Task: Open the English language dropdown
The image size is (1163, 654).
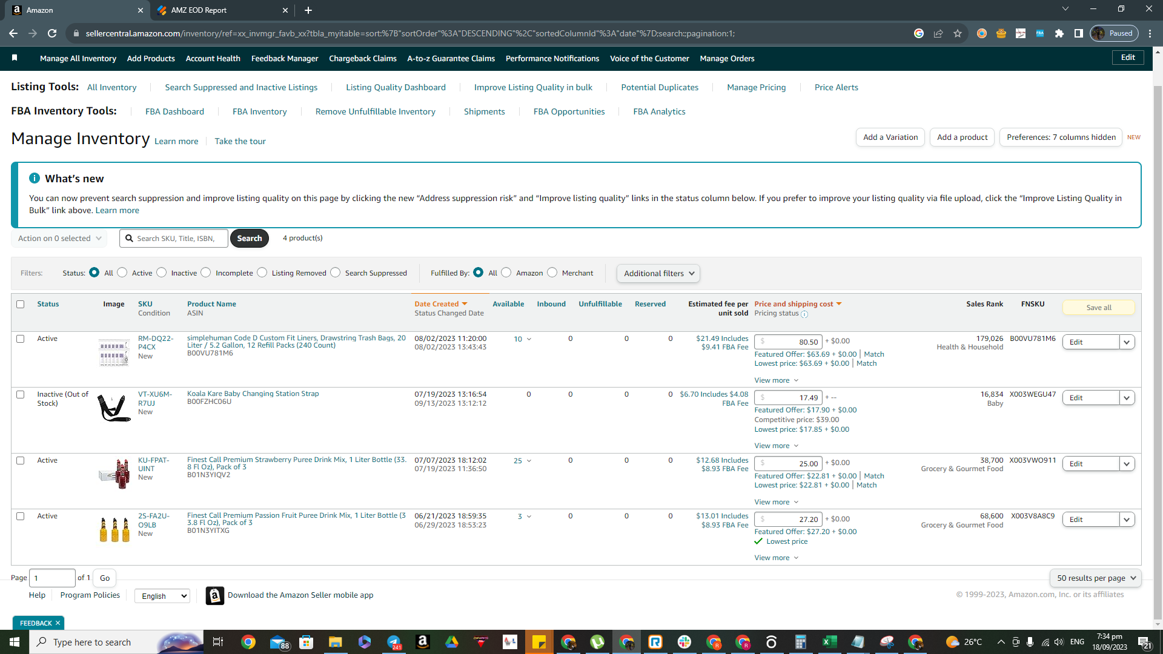Action: [x=162, y=596]
